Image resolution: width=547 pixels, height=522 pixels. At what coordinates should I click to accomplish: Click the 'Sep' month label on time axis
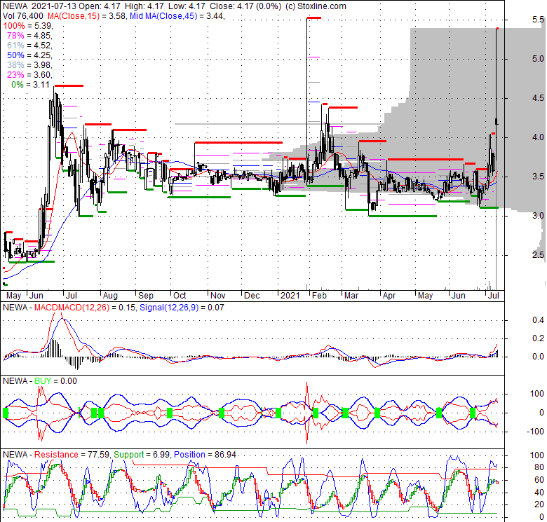(x=145, y=296)
